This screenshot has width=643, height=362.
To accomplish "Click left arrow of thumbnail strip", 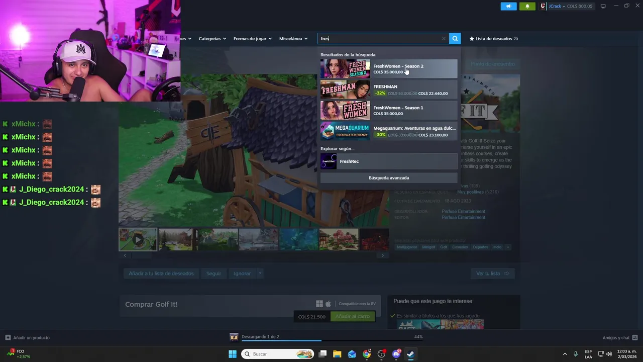I will [x=125, y=255].
